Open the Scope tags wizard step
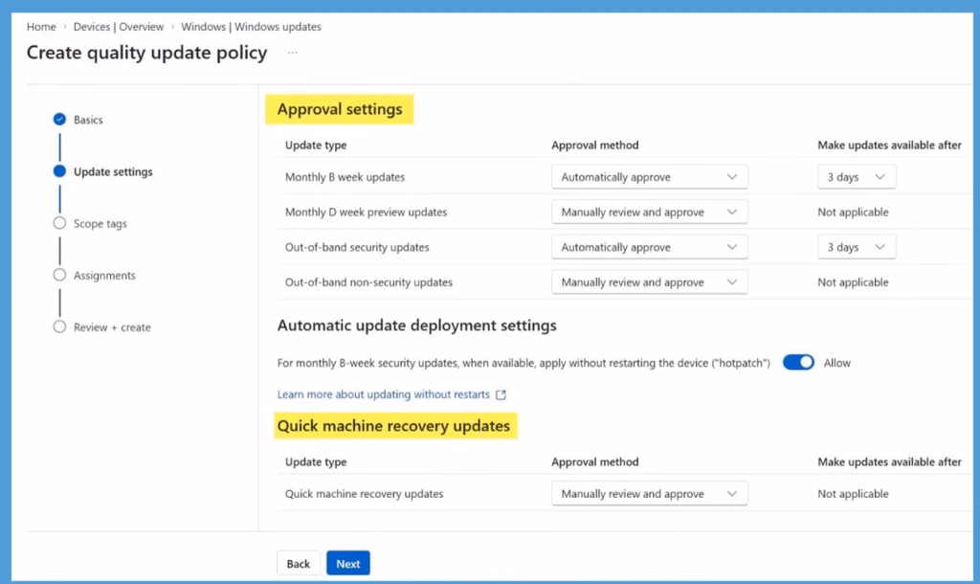The image size is (980, 584). [x=100, y=223]
